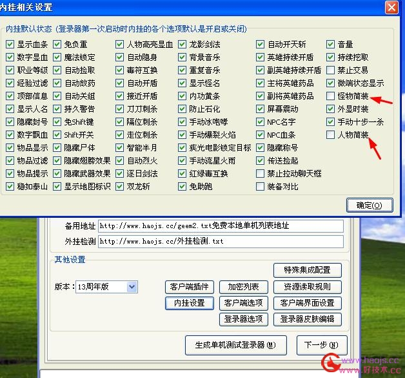Toggle 音量 checkbox

tap(330, 44)
